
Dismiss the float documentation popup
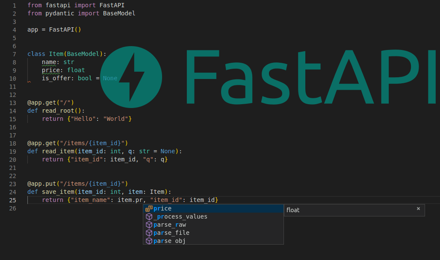[418, 210]
